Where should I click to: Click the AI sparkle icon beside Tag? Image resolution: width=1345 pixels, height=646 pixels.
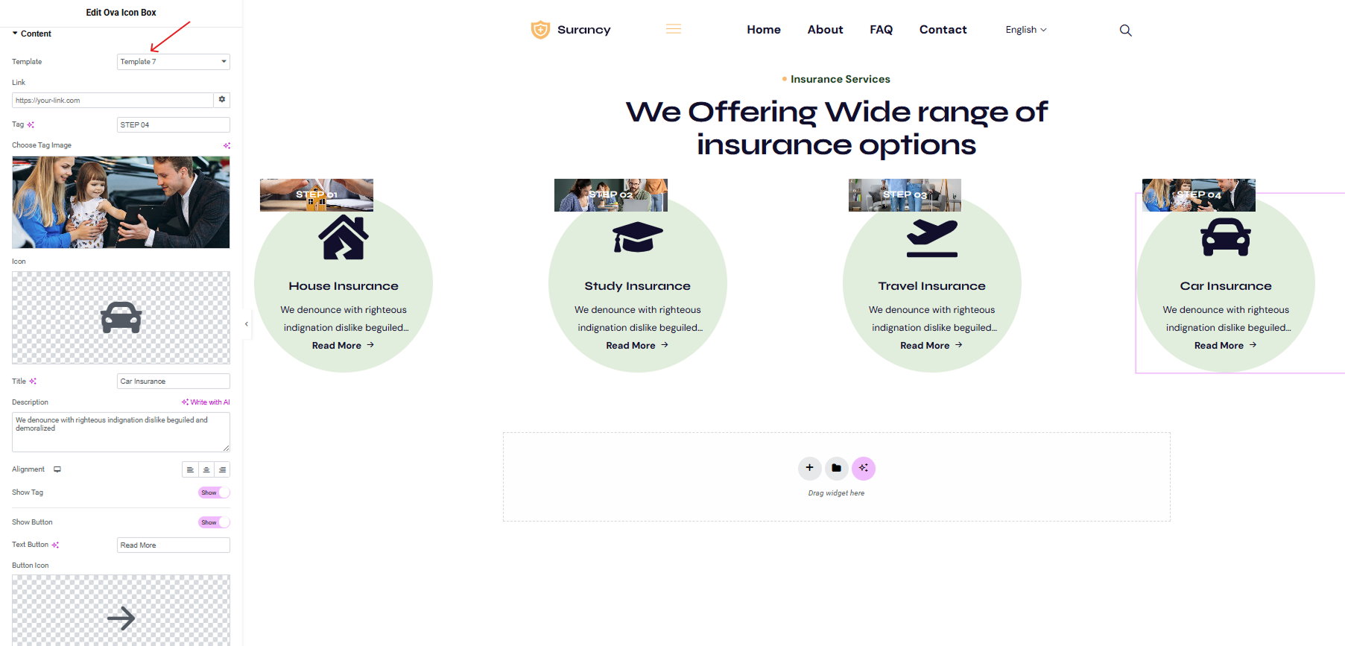point(31,124)
